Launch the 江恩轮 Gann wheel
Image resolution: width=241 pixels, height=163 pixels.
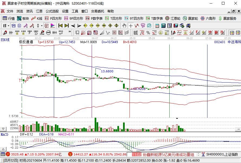(173, 18)
